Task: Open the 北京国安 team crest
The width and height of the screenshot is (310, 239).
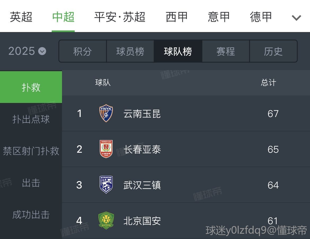Action: tap(106, 220)
